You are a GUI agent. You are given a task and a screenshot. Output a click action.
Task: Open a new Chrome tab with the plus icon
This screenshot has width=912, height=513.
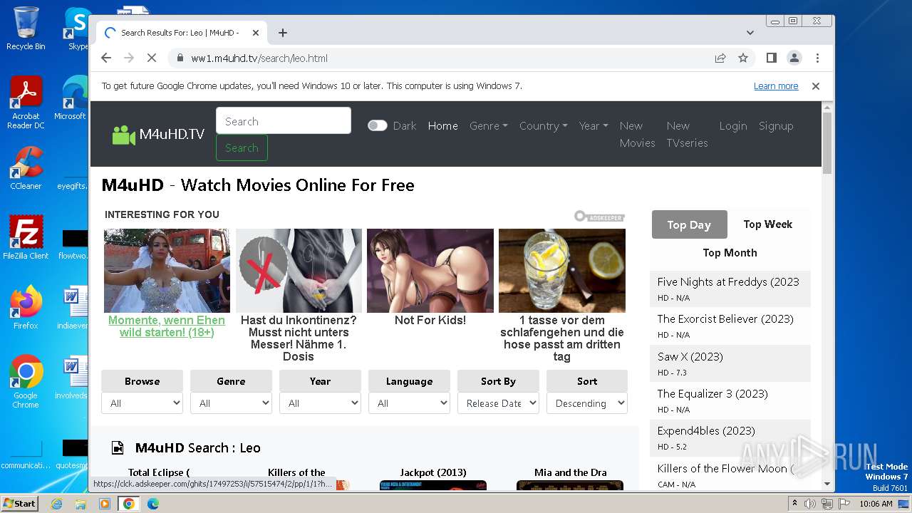pyautogui.click(x=283, y=33)
